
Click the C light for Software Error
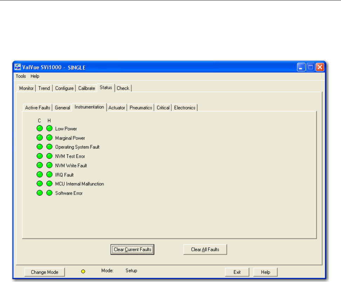40,193
